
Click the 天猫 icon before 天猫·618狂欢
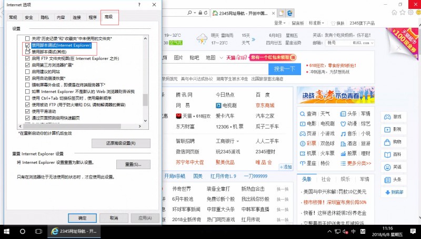coord(179,116)
